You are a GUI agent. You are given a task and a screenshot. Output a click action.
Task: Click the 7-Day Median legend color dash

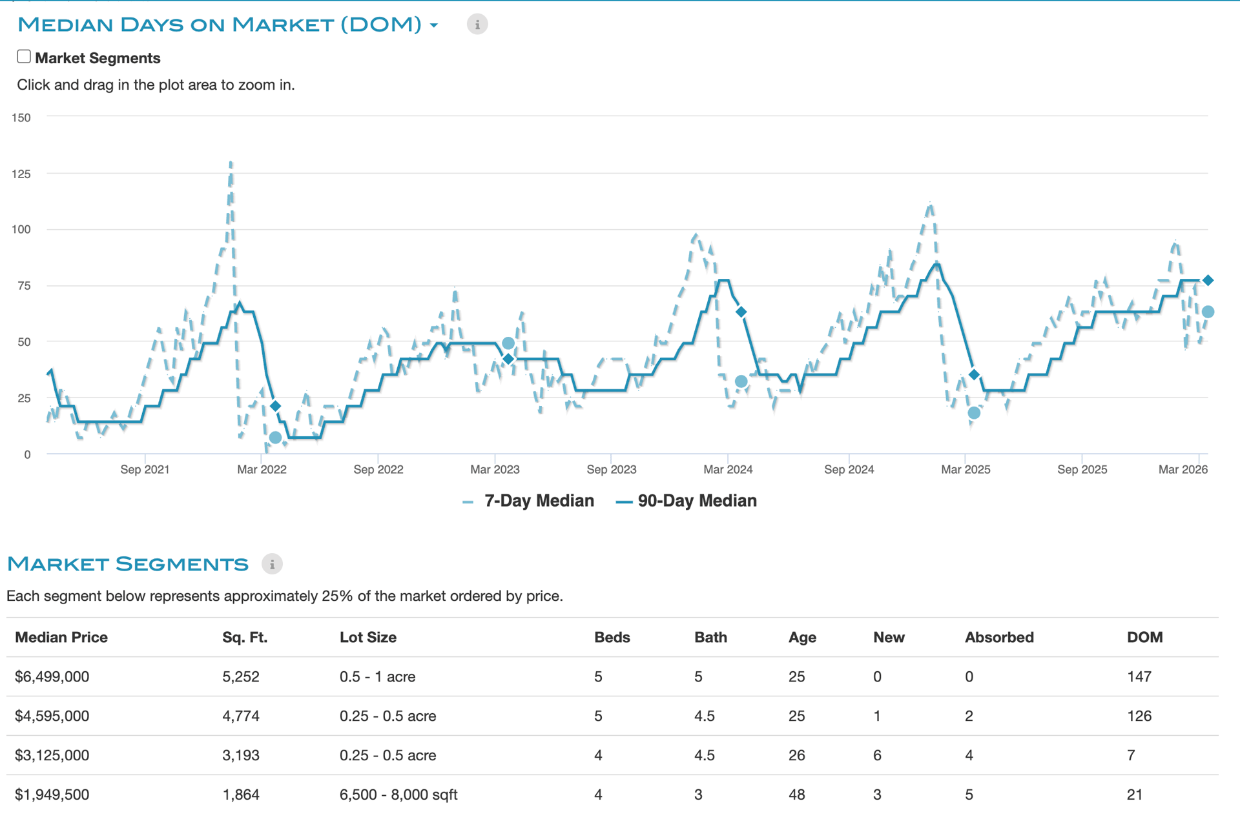click(x=468, y=501)
